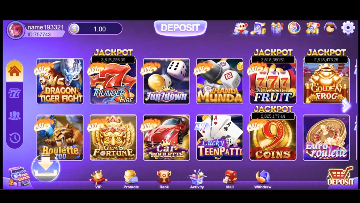The image size is (360, 203).
Task: Show next games with right arrow
Action: click(x=346, y=106)
